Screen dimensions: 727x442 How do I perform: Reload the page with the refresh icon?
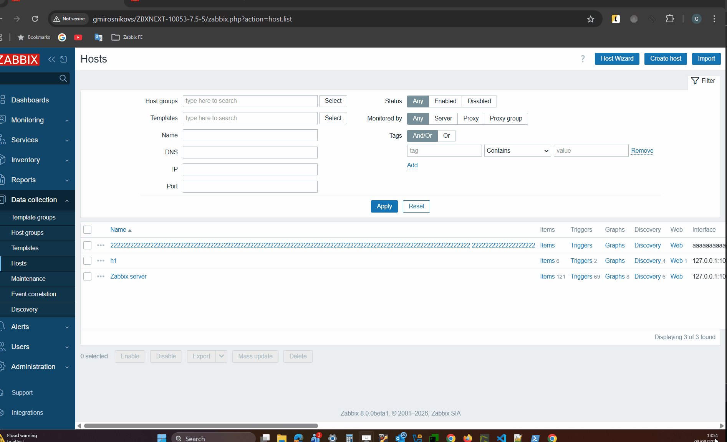[35, 19]
